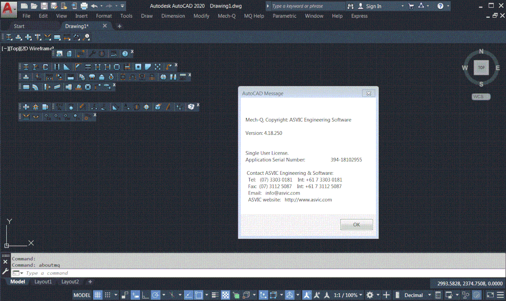Click the Open file folder icon
The width and height of the screenshot is (506, 301).
point(34,6)
